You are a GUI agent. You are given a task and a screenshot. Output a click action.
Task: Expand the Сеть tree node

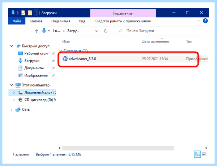coord(11,110)
